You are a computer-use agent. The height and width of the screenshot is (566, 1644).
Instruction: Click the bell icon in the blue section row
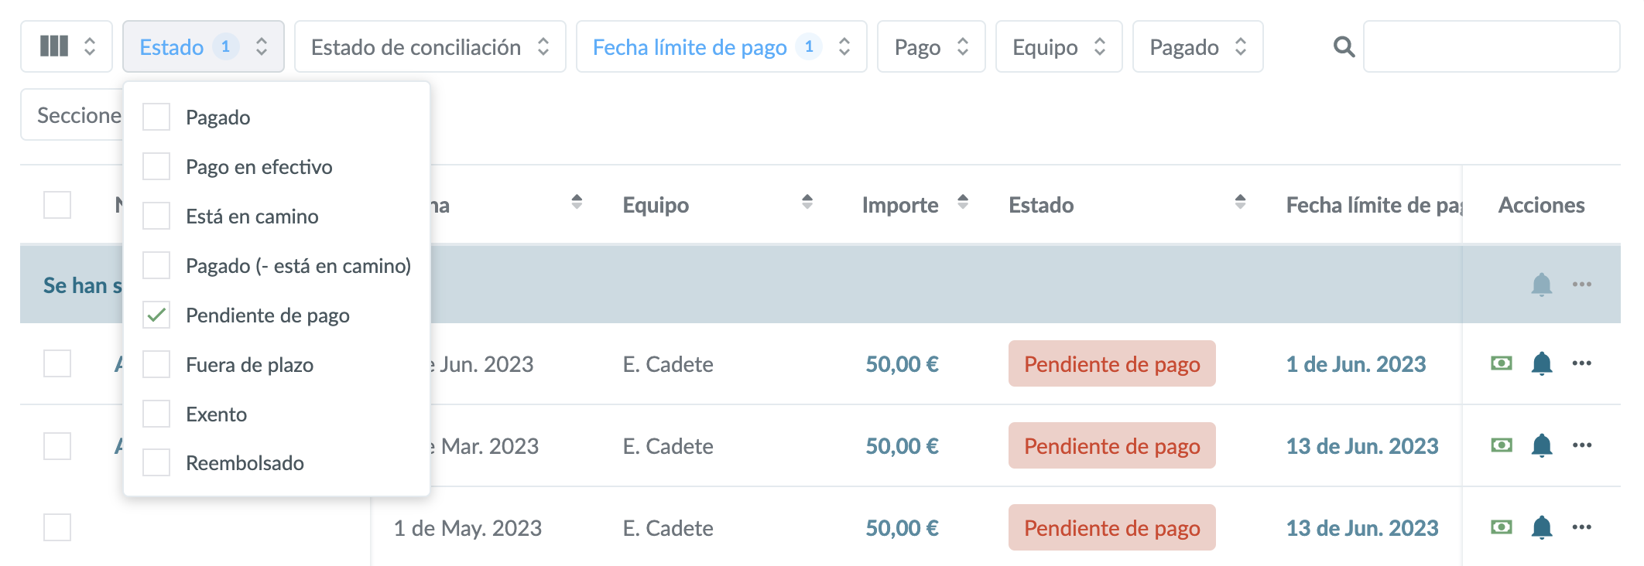point(1541,285)
